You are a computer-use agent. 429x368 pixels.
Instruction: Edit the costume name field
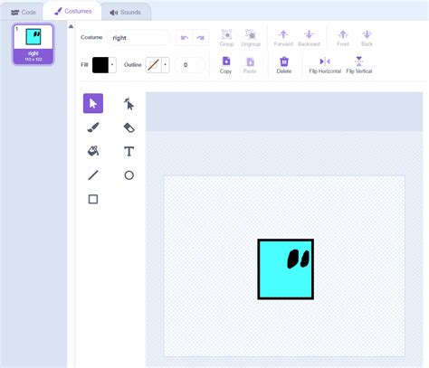click(138, 38)
